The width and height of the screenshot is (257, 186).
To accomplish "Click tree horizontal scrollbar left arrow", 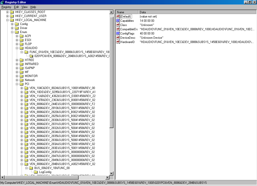I will (3, 177).
